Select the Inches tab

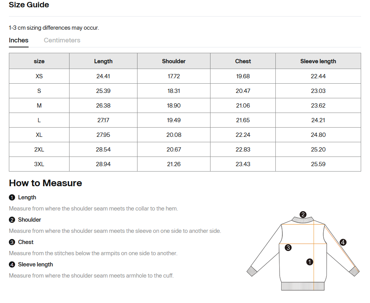(x=19, y=40)
